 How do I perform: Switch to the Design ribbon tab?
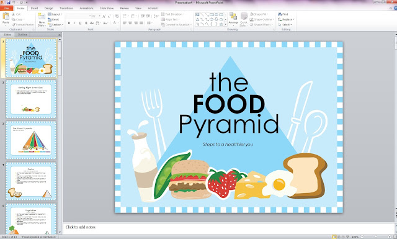[48, 8]
